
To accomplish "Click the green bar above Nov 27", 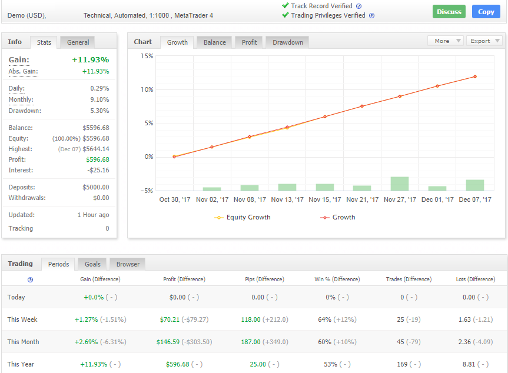I will pyautogui.click(x=399, y=184).
